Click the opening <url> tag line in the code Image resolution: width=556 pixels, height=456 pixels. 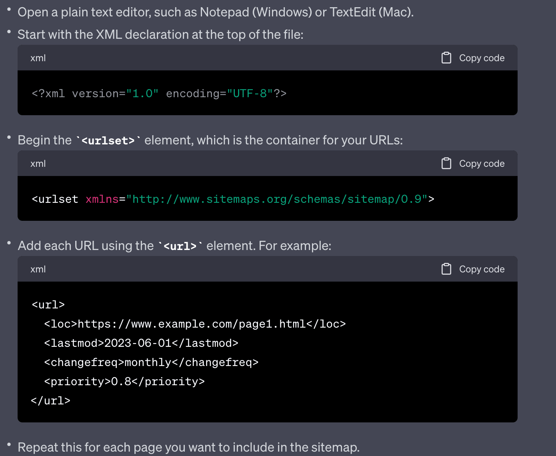pyautogui.click(x=48, y=305)
